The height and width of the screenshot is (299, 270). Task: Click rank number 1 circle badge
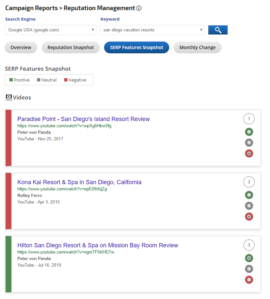249,119
